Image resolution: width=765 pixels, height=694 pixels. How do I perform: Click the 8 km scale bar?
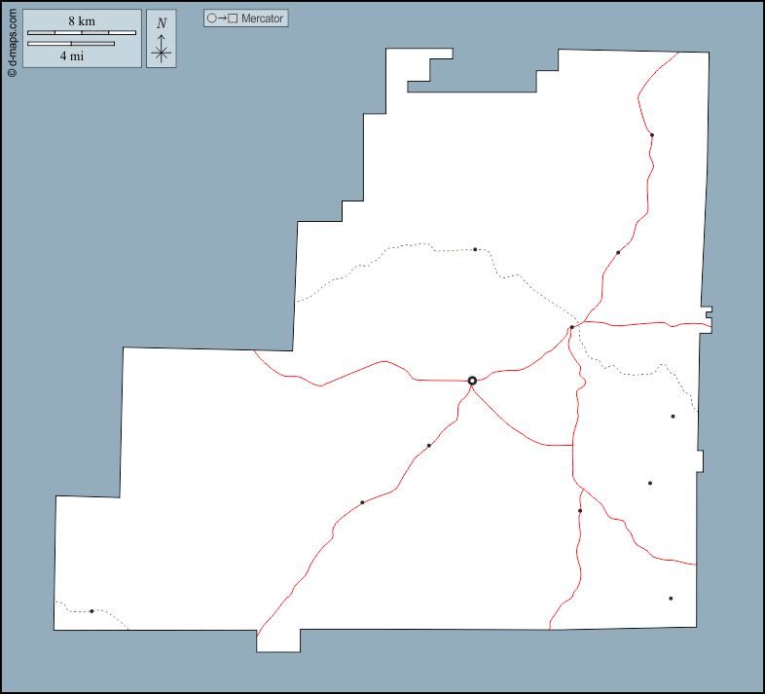coord(82,33)
